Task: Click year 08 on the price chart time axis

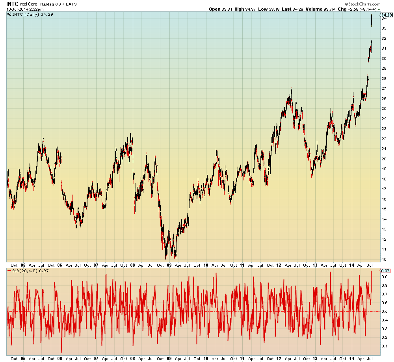Action: point(132,265)
